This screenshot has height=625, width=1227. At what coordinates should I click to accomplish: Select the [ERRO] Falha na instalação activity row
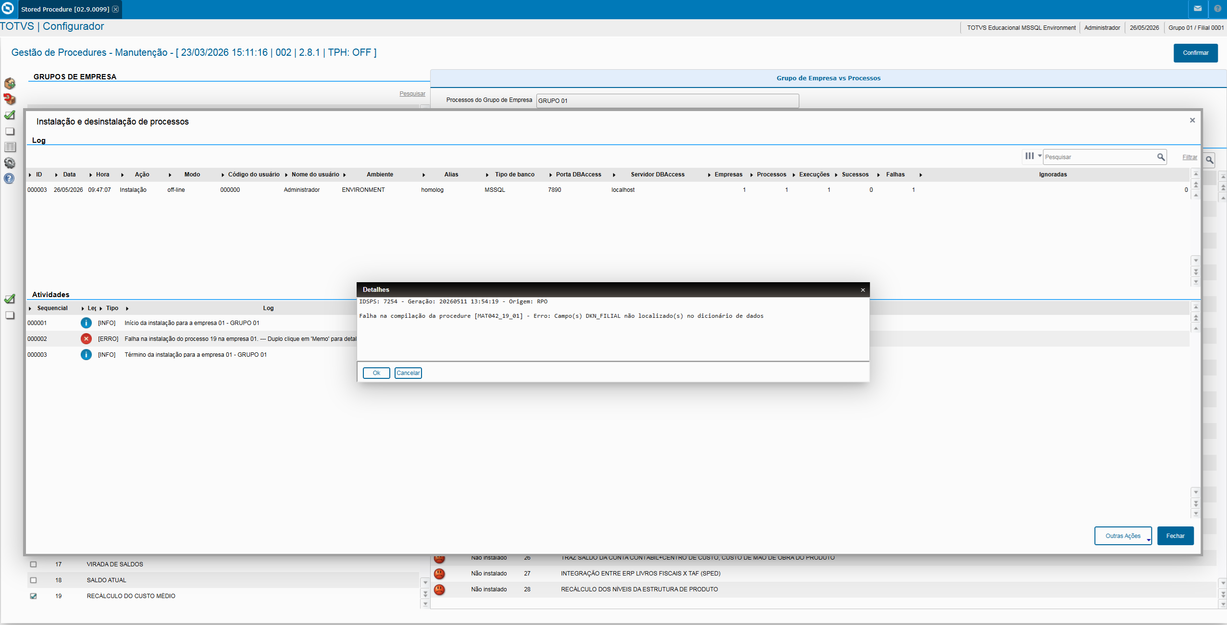(x=191, y=339)
